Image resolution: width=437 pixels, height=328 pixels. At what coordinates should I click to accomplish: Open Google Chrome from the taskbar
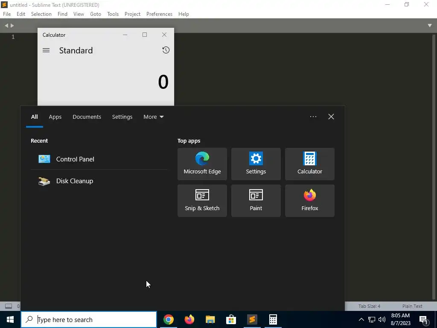[168, 319]
